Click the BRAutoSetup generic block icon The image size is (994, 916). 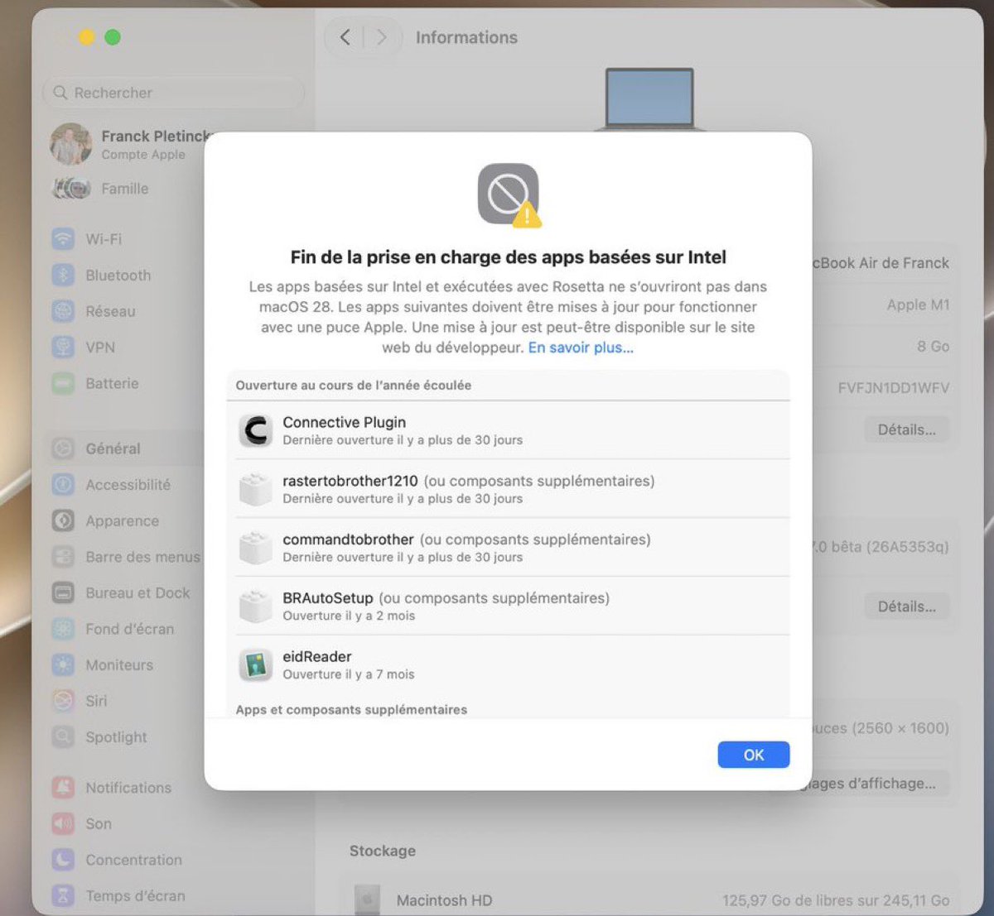256,606
